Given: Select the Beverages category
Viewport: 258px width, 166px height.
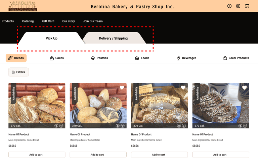Looking at the screenshot, I should click(x=186, y=58).
